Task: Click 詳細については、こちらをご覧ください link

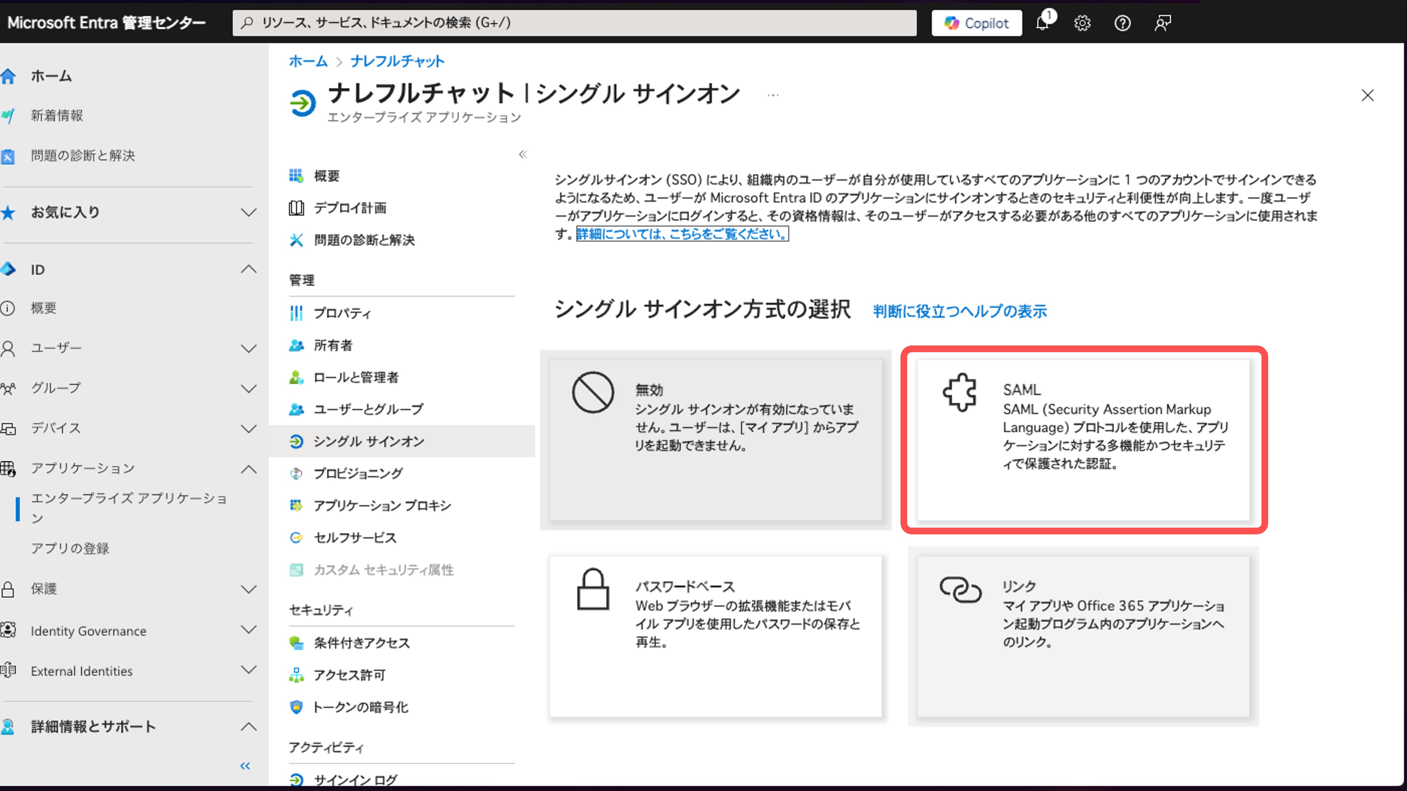Action: [682, 234]
